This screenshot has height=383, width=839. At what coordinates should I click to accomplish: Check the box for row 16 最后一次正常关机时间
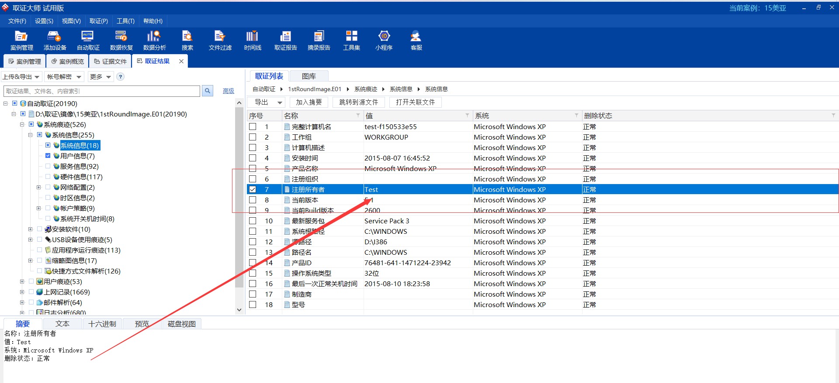[253, 284]
